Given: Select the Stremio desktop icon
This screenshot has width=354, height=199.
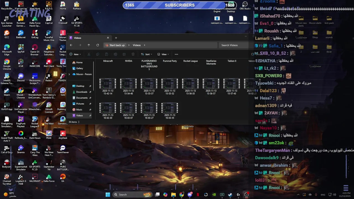Looking at the screenshot, I should pyautogui.click(x=21, y=149).
